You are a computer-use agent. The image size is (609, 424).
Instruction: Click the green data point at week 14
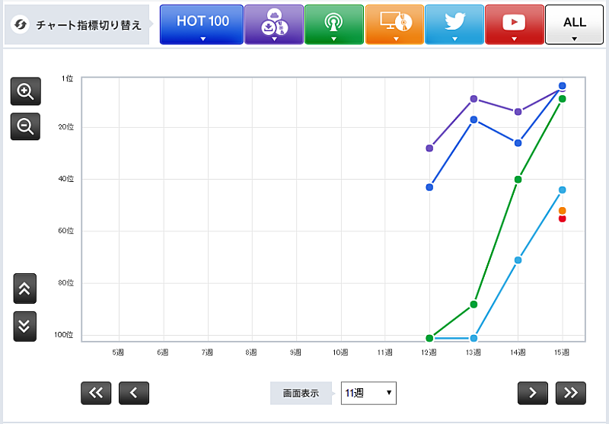pos(518,180)
